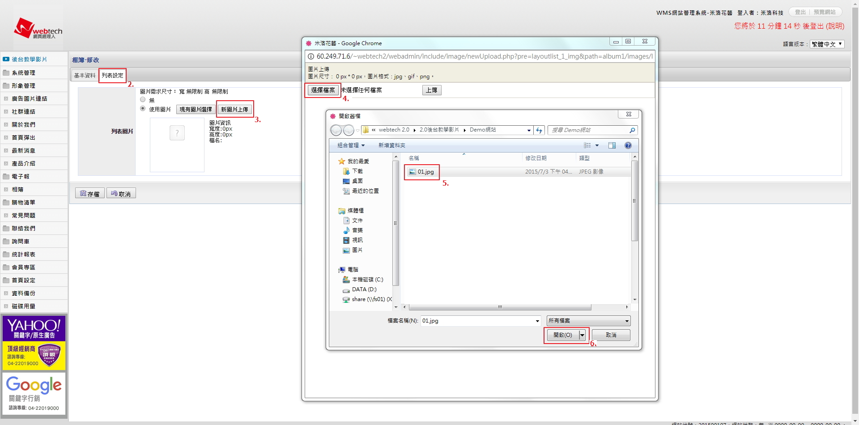Open the 繁體中文 language dropdown
Viewport: 859px width, 425px height.
click(827, 44)
